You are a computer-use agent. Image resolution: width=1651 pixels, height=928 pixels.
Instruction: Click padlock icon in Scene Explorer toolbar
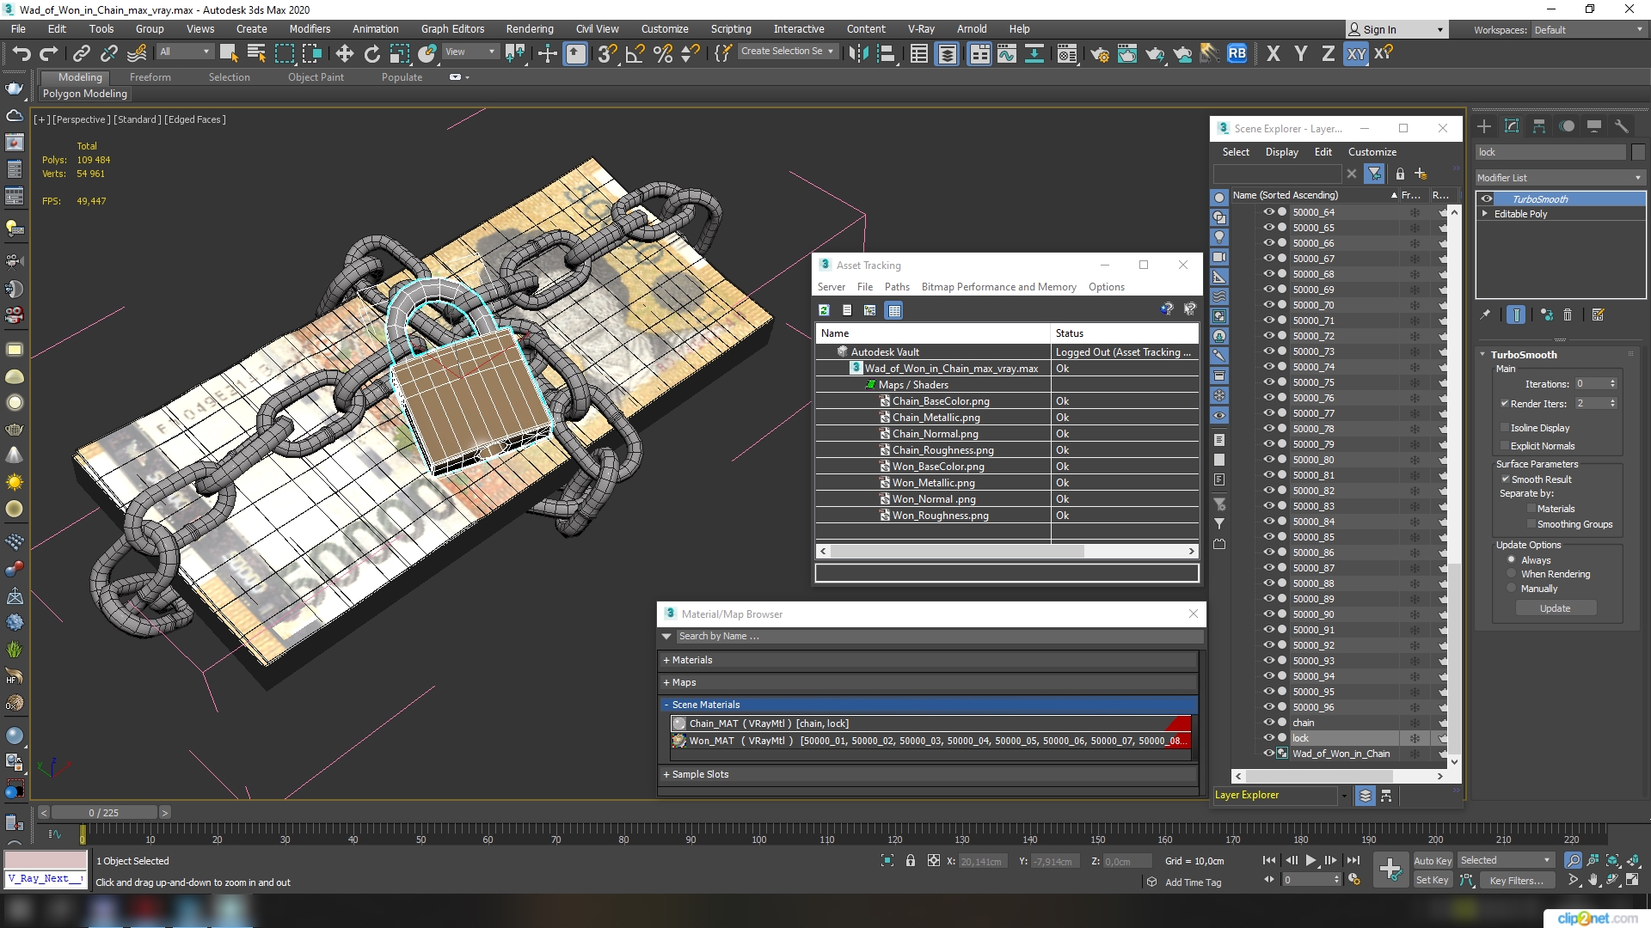point(1400,174)
